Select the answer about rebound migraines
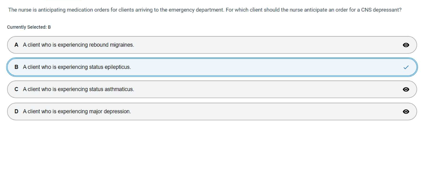Image resolution: width=424 pixels, height=187 pixels. coord(78,45)
